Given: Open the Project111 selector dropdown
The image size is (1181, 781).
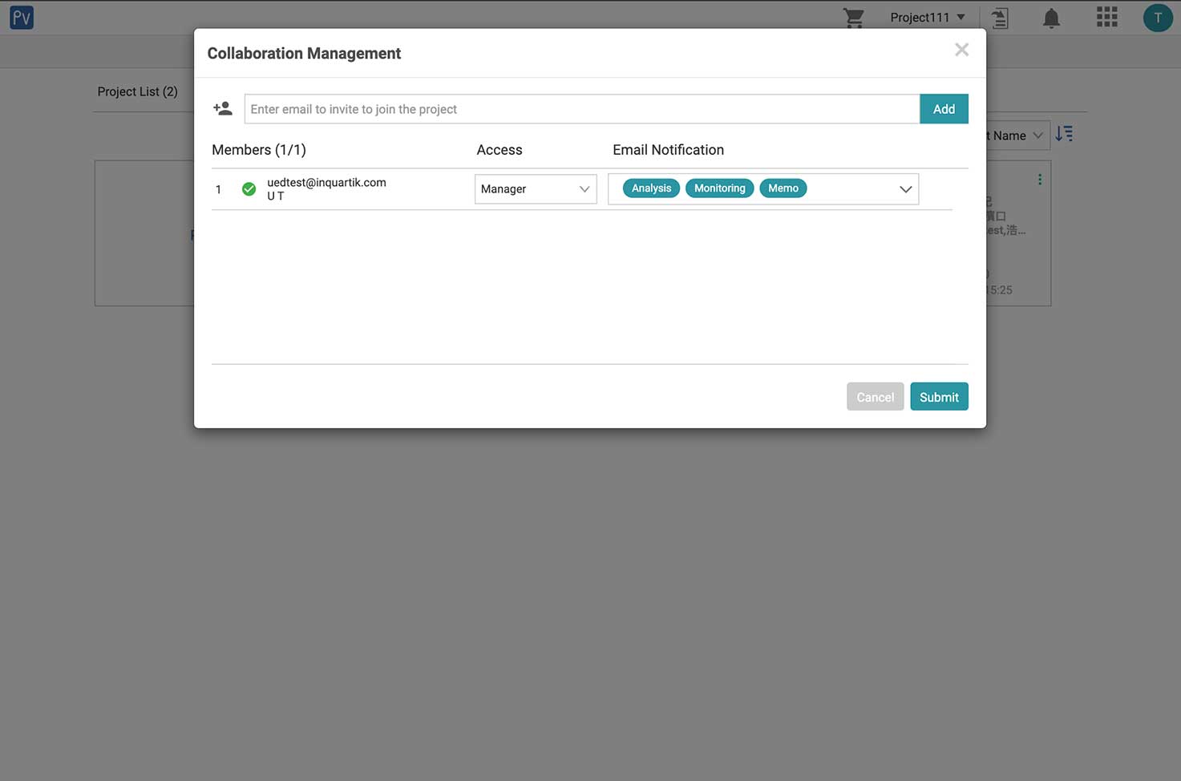Looking at the screenshot, I should (x=927, y=18).
